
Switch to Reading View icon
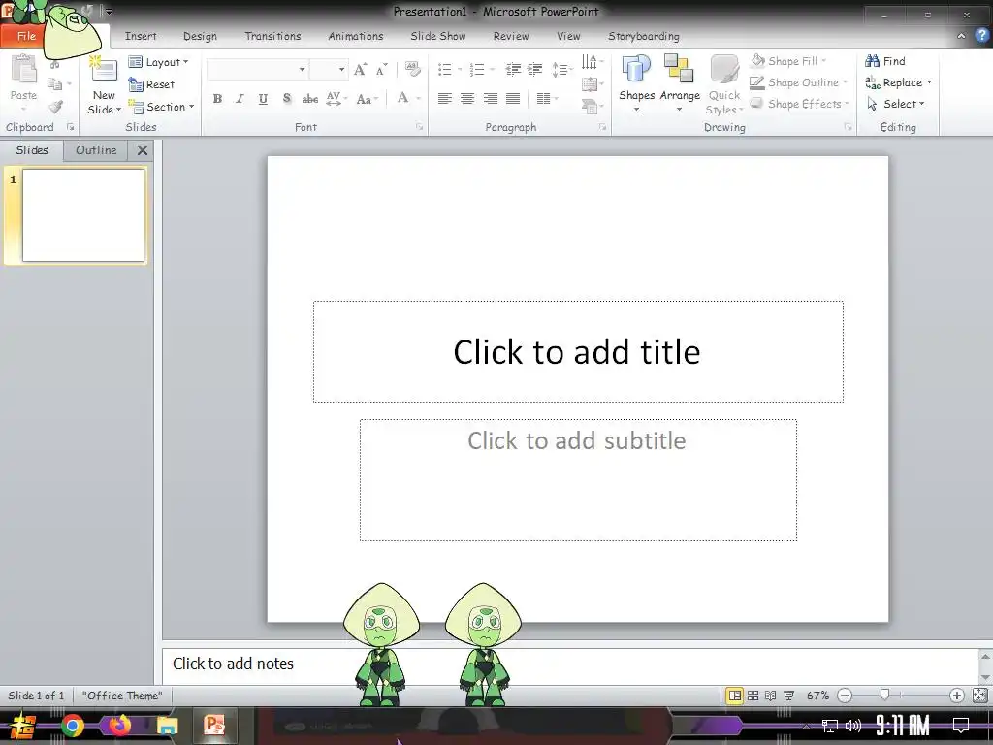click(770, 696)
